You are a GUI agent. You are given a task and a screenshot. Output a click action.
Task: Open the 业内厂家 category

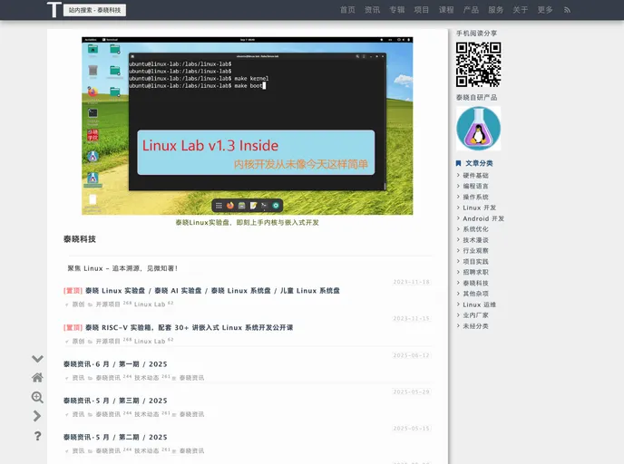click(x=475, y=314)
